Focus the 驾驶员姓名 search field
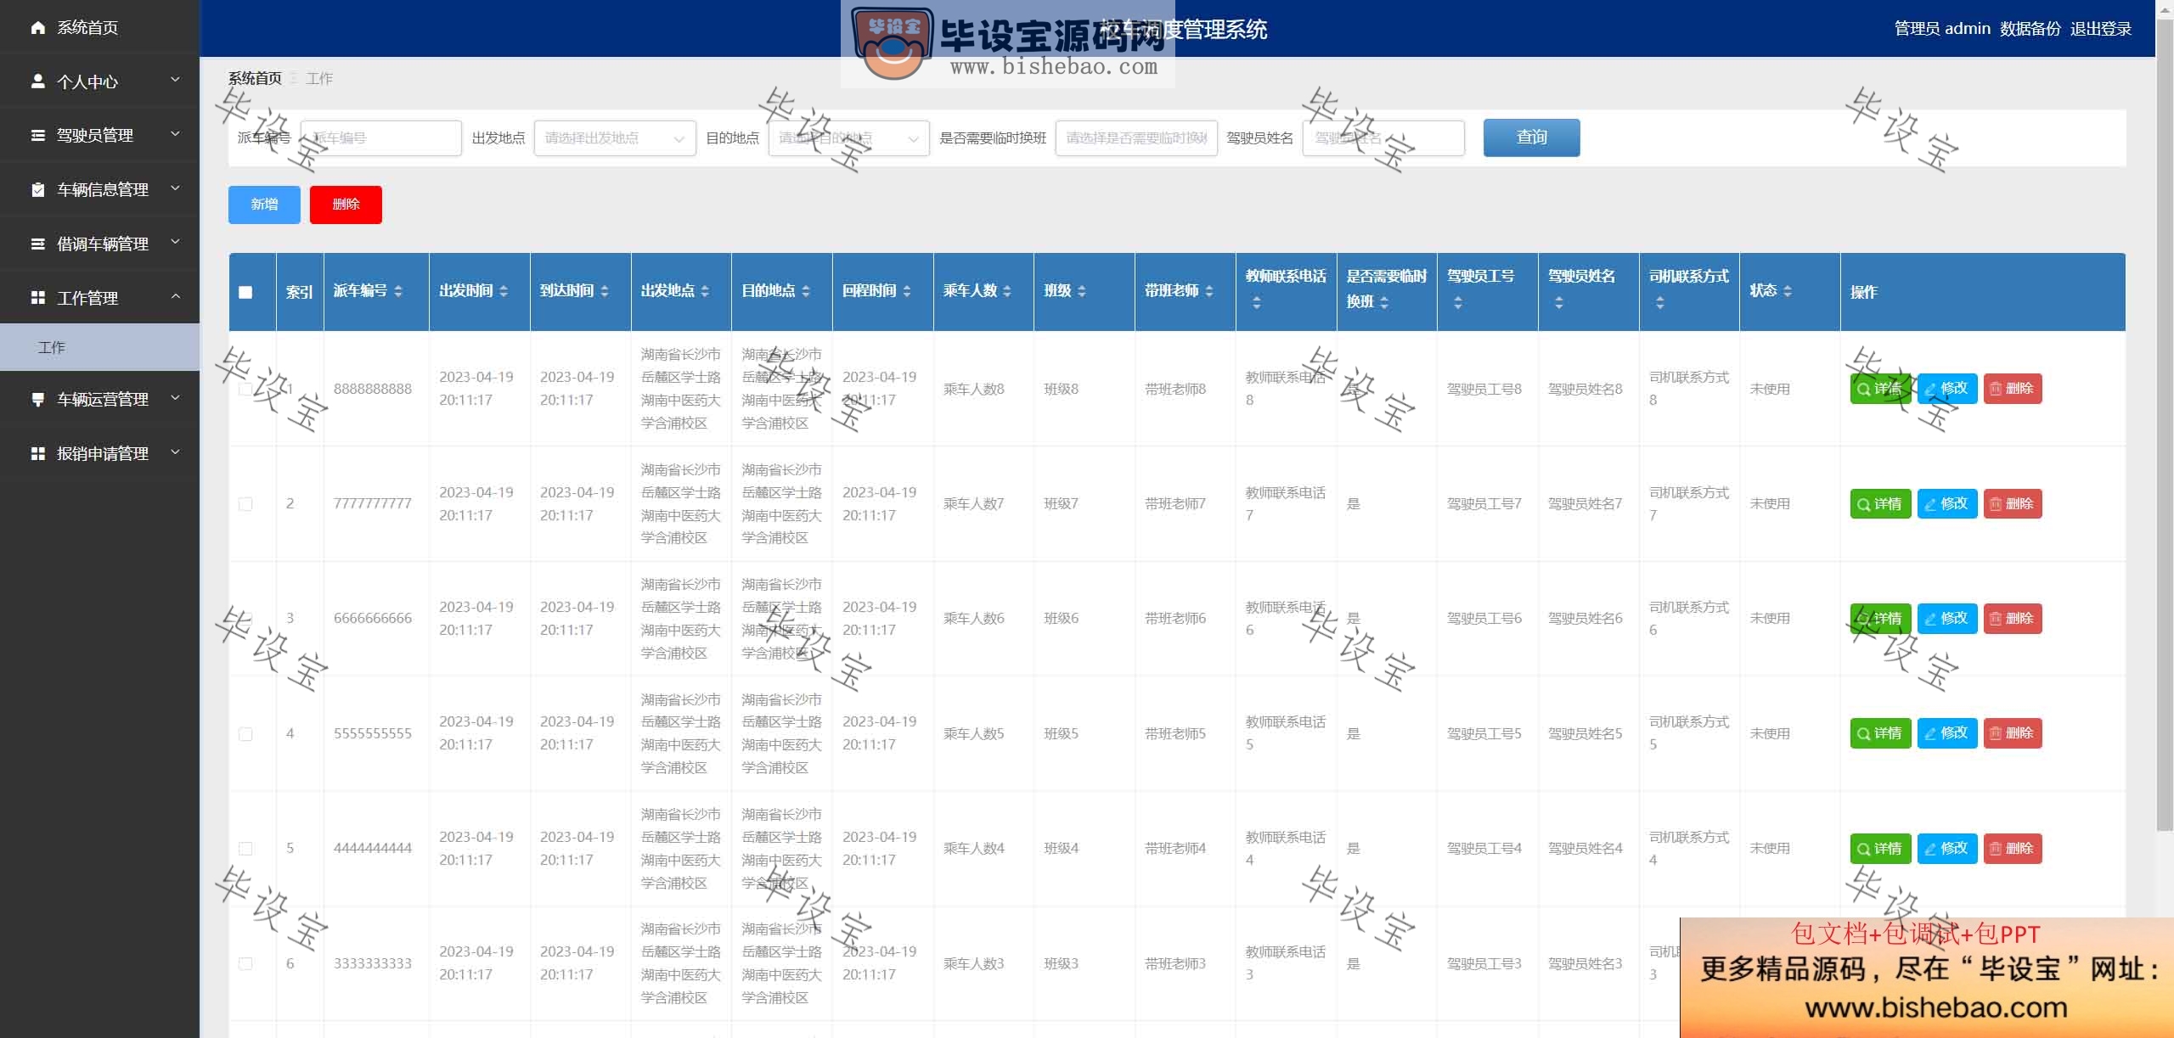Viewport: 2174px width, 1038px height. pos(1383,138)
